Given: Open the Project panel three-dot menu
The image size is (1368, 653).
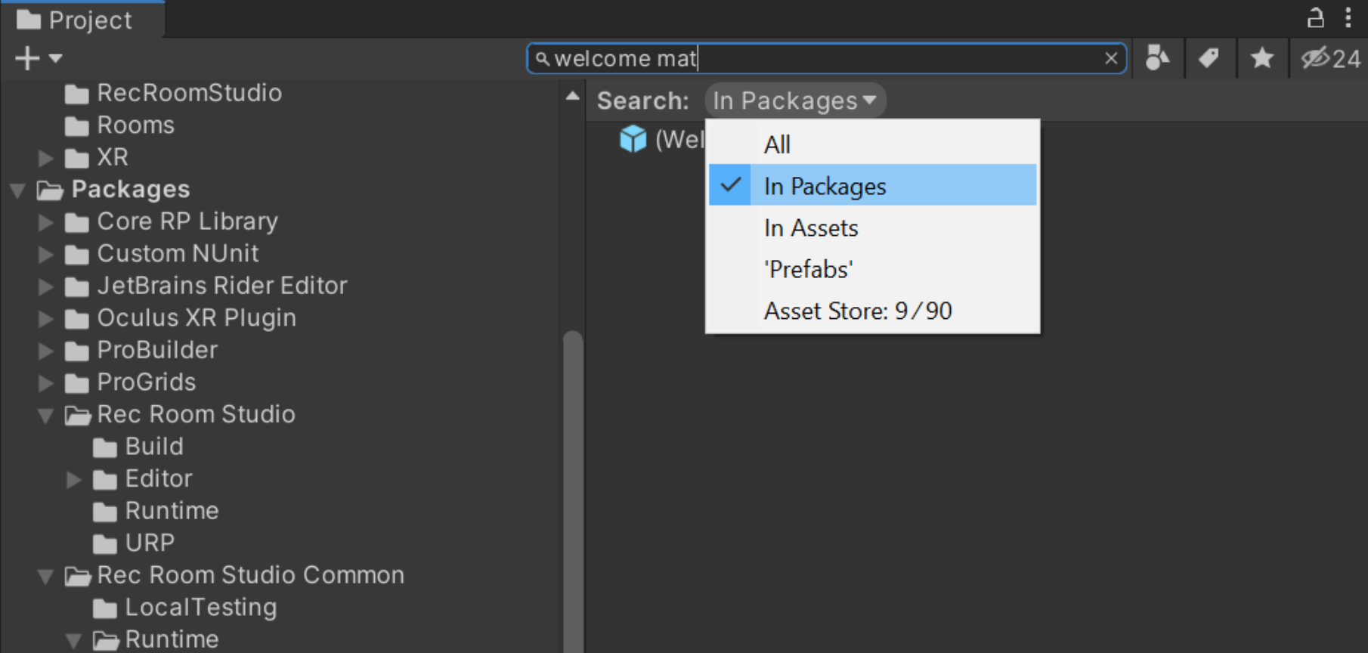Looking at the screenshot, I should tap(1348, 18).
